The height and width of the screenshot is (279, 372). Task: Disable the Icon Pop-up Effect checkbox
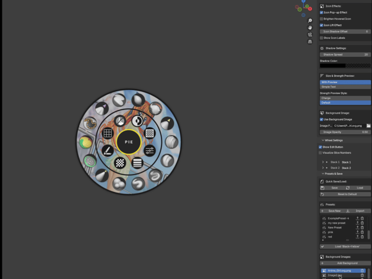pyautogui.click(x=321, y=12)
